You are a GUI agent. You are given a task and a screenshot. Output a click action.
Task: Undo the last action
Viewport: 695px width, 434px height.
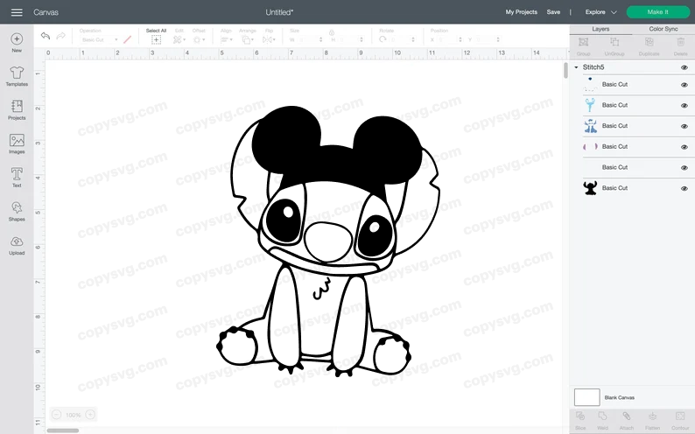46,36
